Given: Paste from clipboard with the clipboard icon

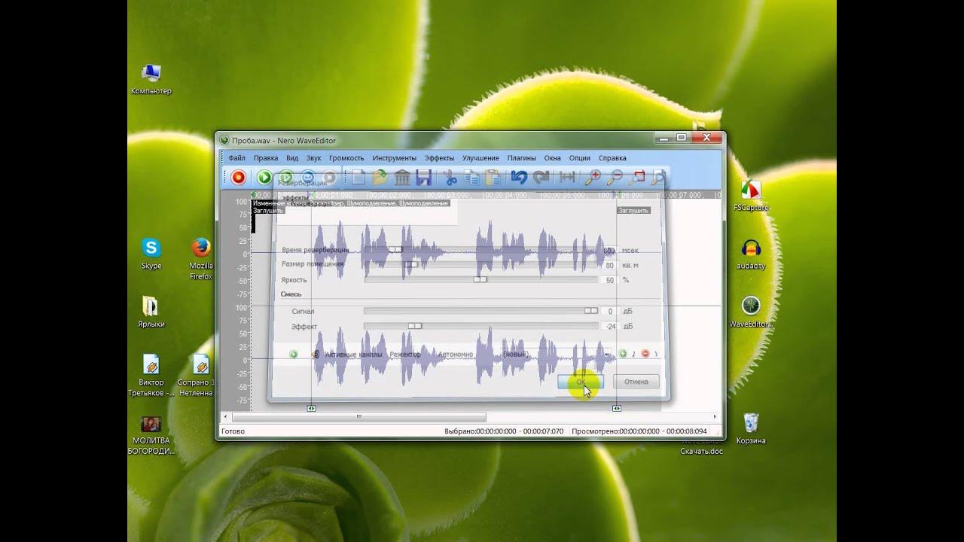Looking at the screenshot, I should (493, 178).
